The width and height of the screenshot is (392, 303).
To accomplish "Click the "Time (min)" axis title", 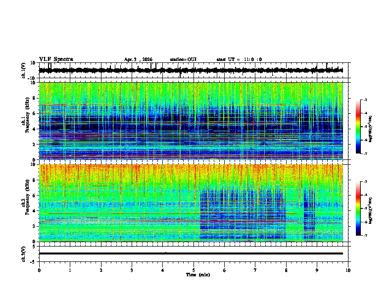I will pyautogui.click(x=198, y=275).
